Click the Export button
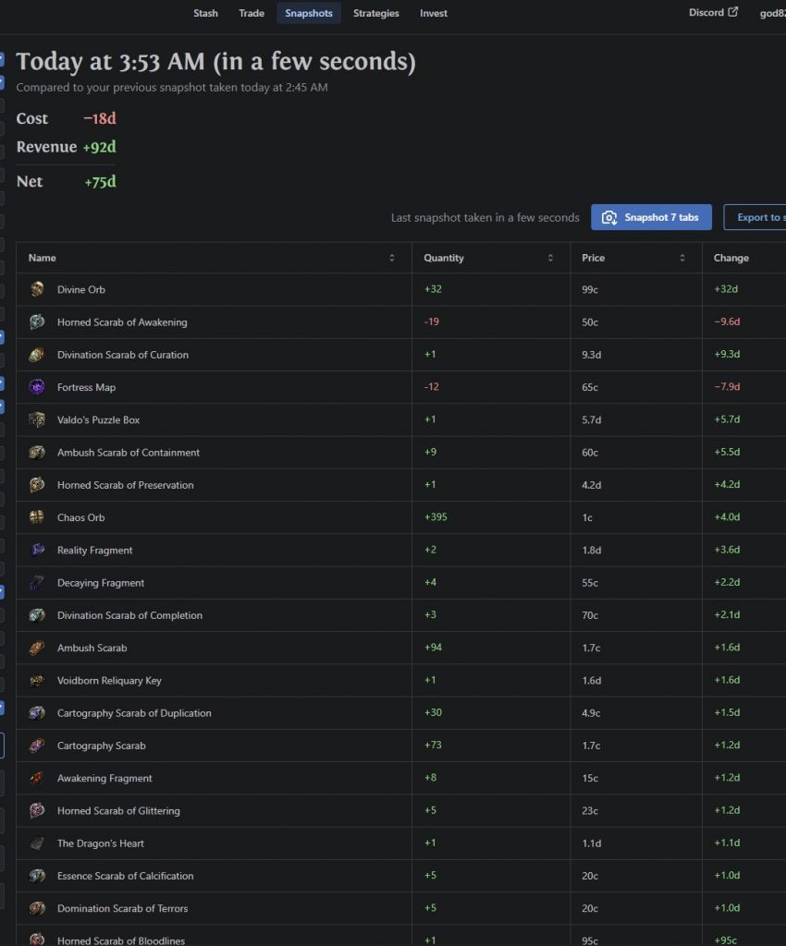The height and width of the screenshot is (946, 786). tap(758, 217)
